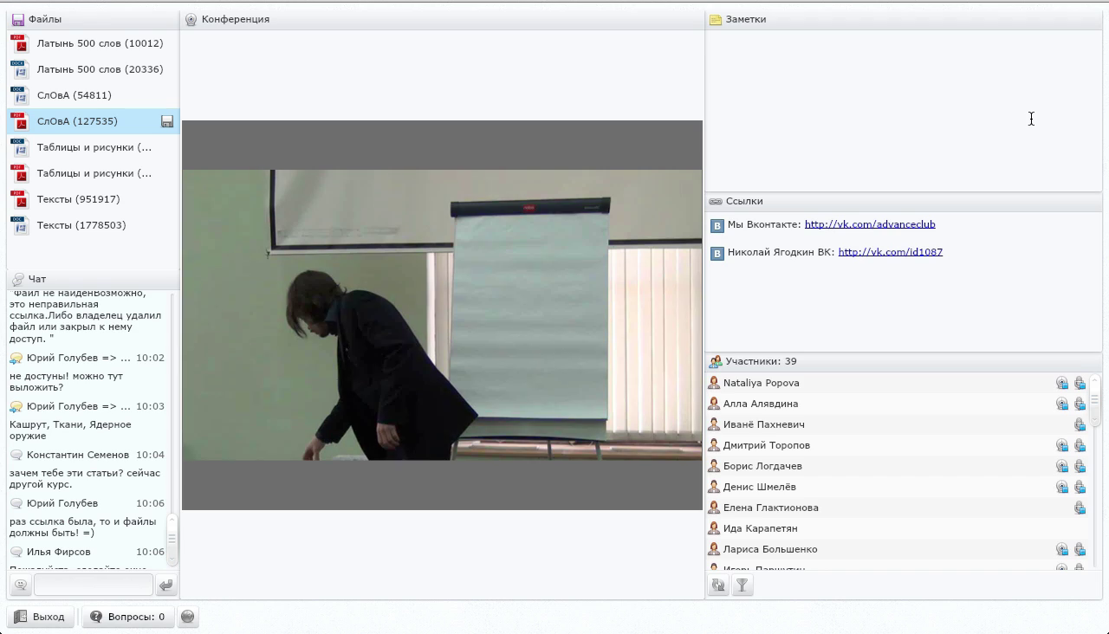Open the Вопросы: 0 questions button
Viewport: 1109px width, 634px height.
(x=127, y=617)
